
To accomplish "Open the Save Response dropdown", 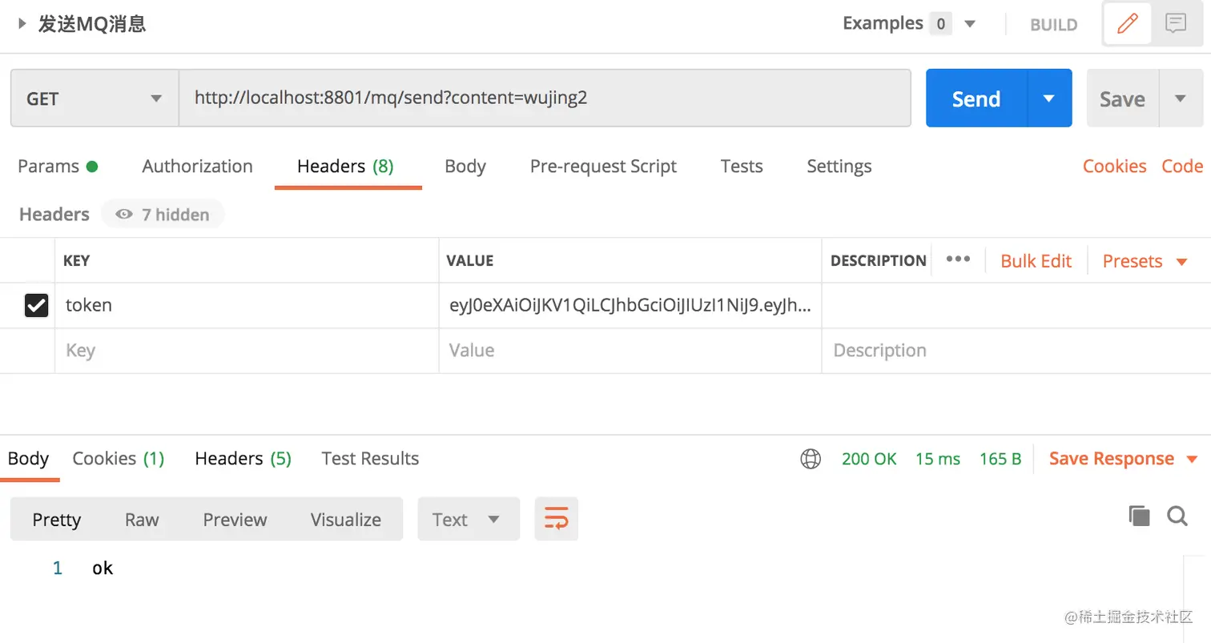I will tap(1124, 459).
